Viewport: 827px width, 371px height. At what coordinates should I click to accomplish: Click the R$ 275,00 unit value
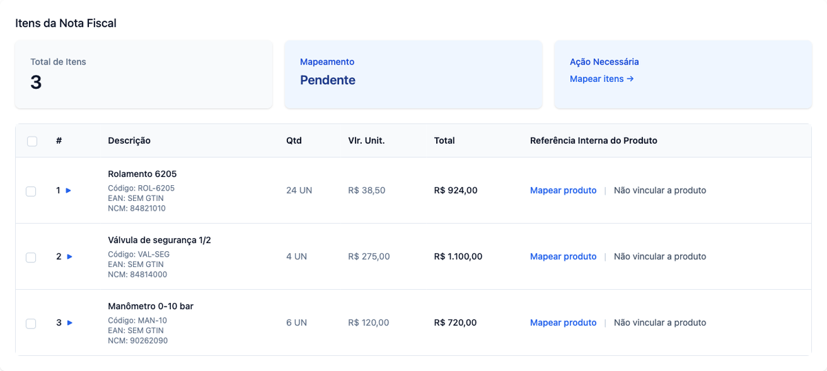tap(369, 257)
